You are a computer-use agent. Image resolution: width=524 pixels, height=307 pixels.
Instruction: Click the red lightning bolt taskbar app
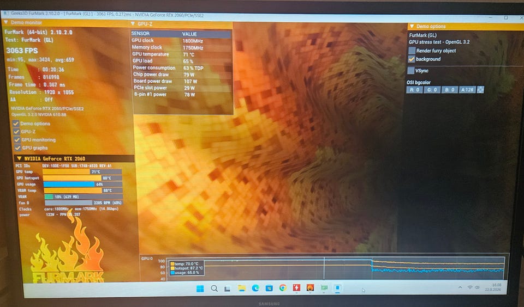pos(296,287)
